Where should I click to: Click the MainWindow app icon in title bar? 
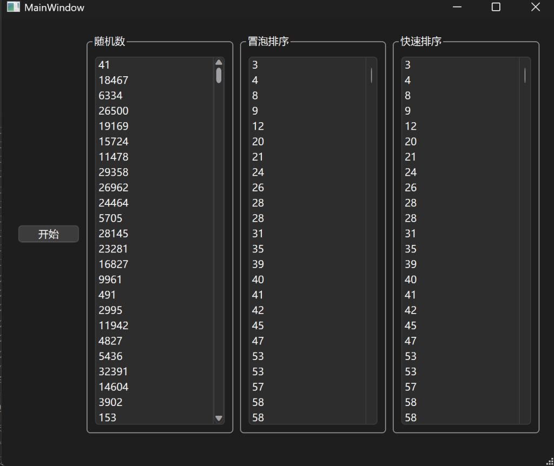(x=13, y=8)
